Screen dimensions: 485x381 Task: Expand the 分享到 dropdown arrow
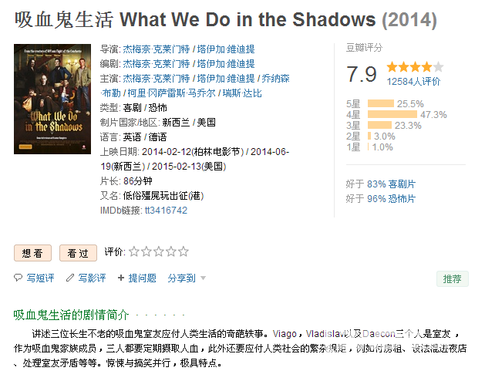(x=203, y=278)
